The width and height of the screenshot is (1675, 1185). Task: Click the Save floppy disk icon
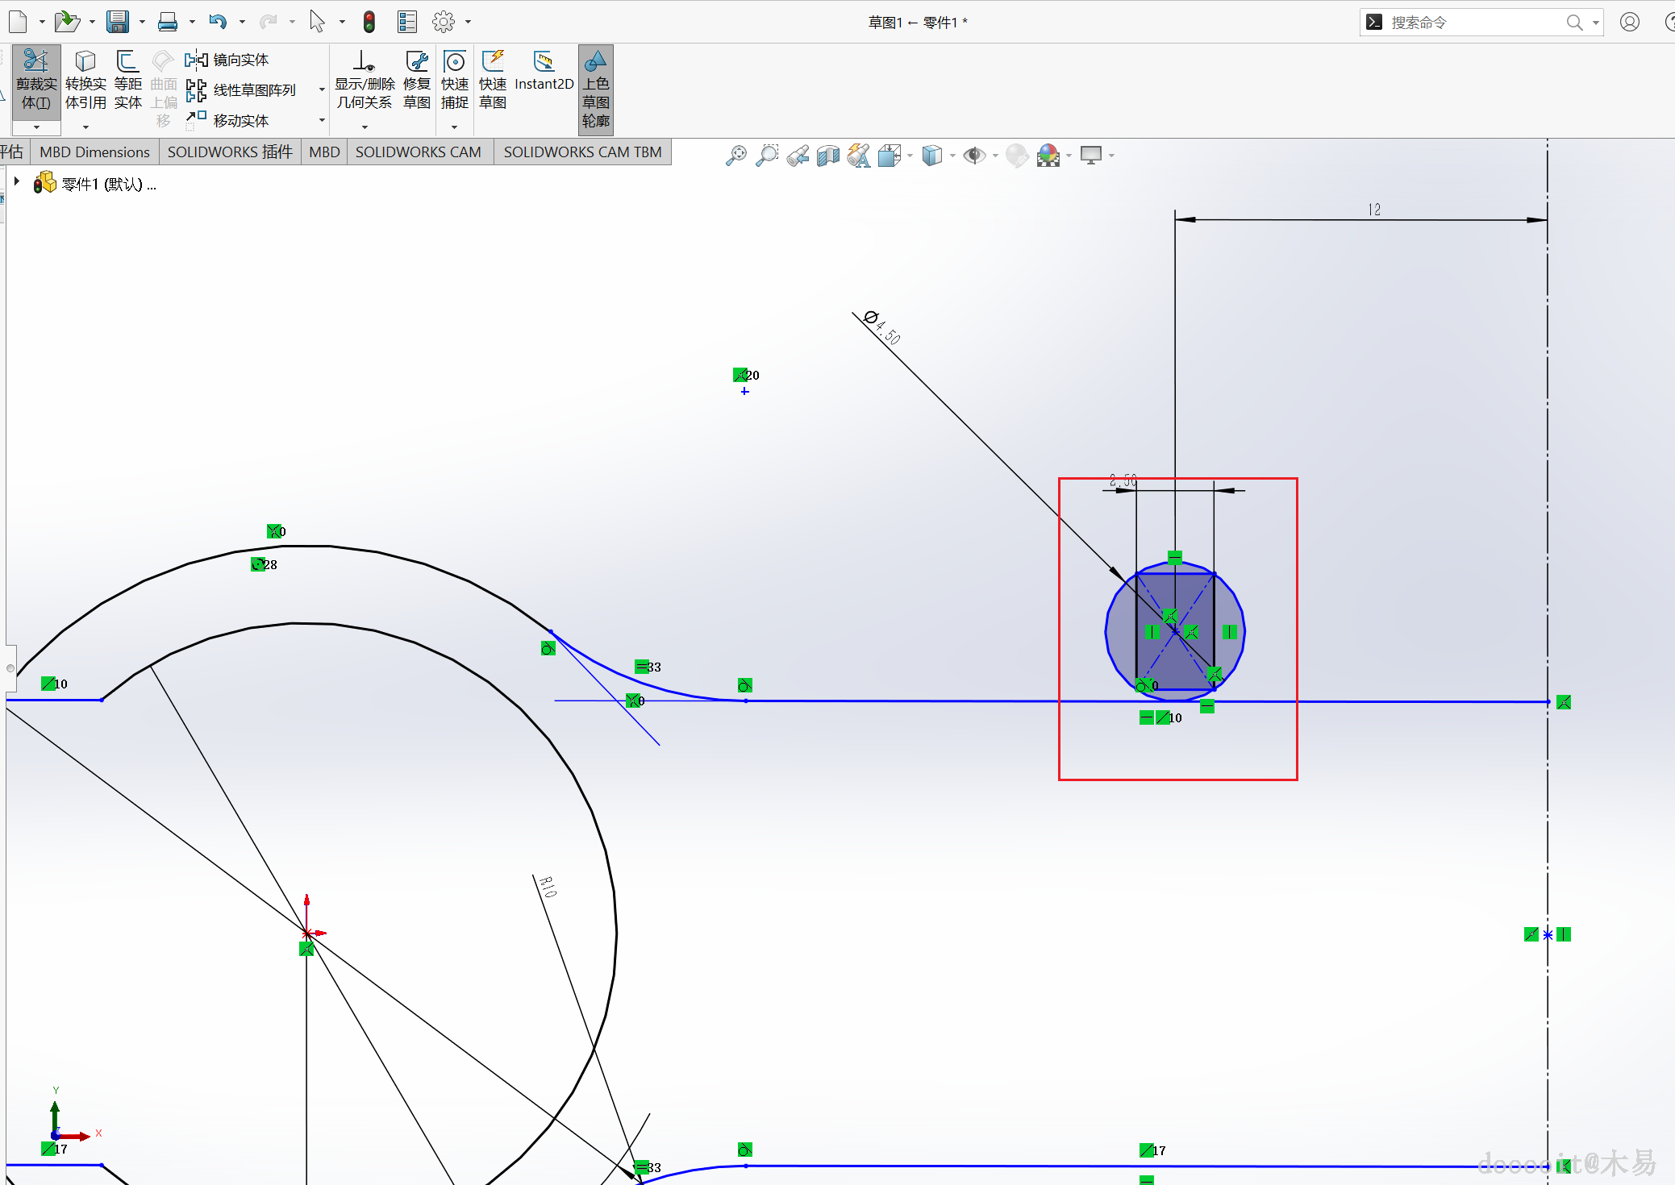tap(118, 22)
